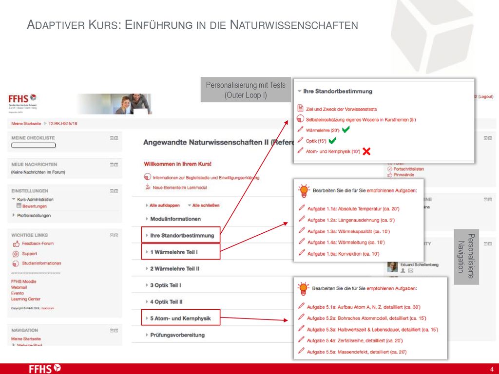The image size is (499, 374).
Task: Open Meine Startseite in Navigation block
Action: click(26, 339)
